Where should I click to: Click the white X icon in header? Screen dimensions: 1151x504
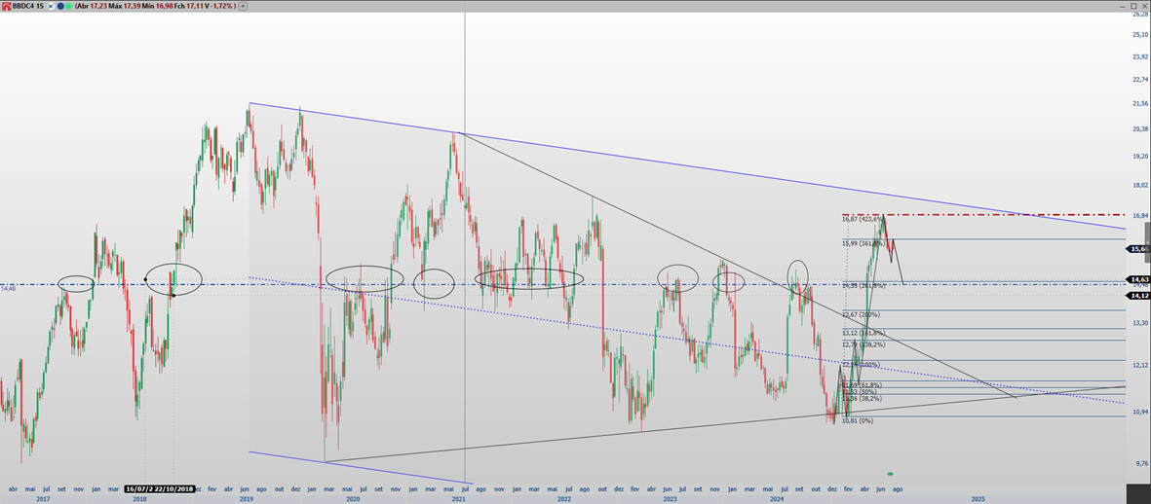[x=49, y=6]
